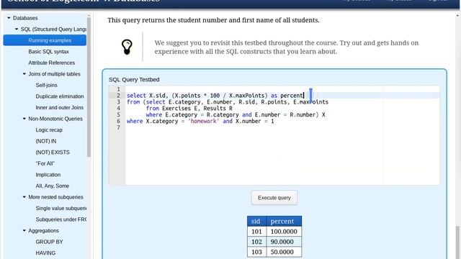Collapse the Databases tree node
Screen dimensions: 461x259
click(9, 18)
